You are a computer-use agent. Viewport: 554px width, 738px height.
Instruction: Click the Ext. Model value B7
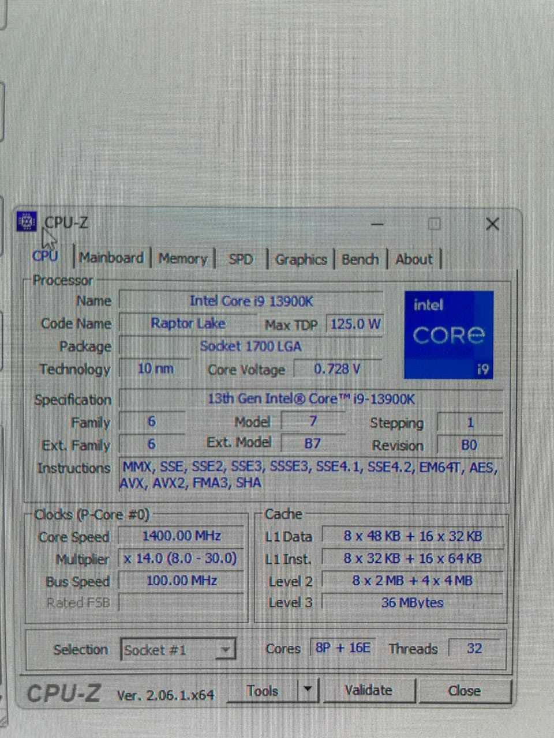click(x=313, y=443)
